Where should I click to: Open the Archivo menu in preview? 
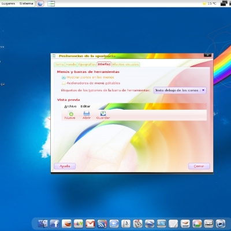pyautogui.click(x=70, y=106)
